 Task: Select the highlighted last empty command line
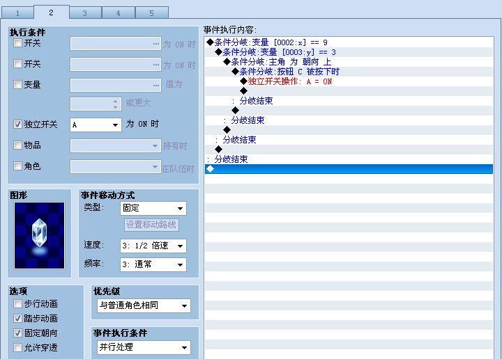click(x=349, y=169)
